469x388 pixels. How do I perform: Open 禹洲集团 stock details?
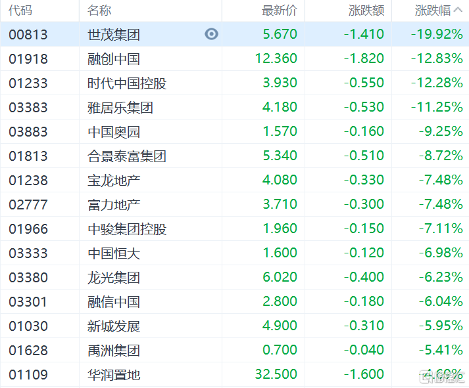coord(114,351)
